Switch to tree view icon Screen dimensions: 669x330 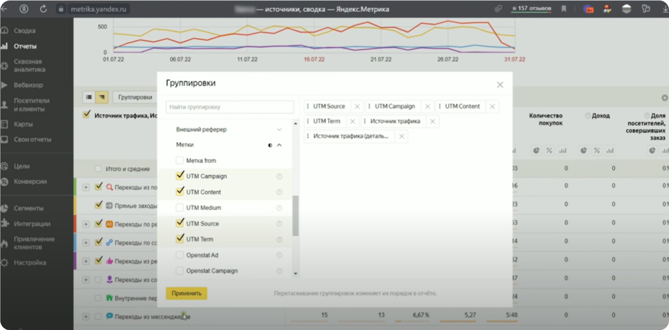point(102,97)
